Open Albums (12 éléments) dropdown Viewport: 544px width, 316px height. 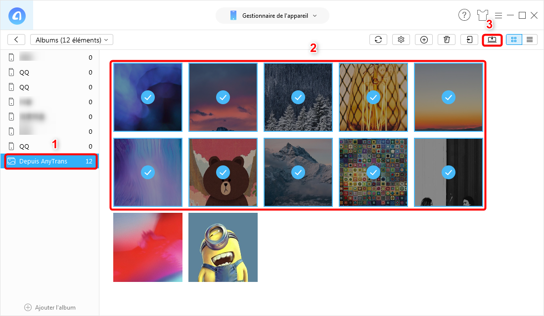(x=72, y=40)
